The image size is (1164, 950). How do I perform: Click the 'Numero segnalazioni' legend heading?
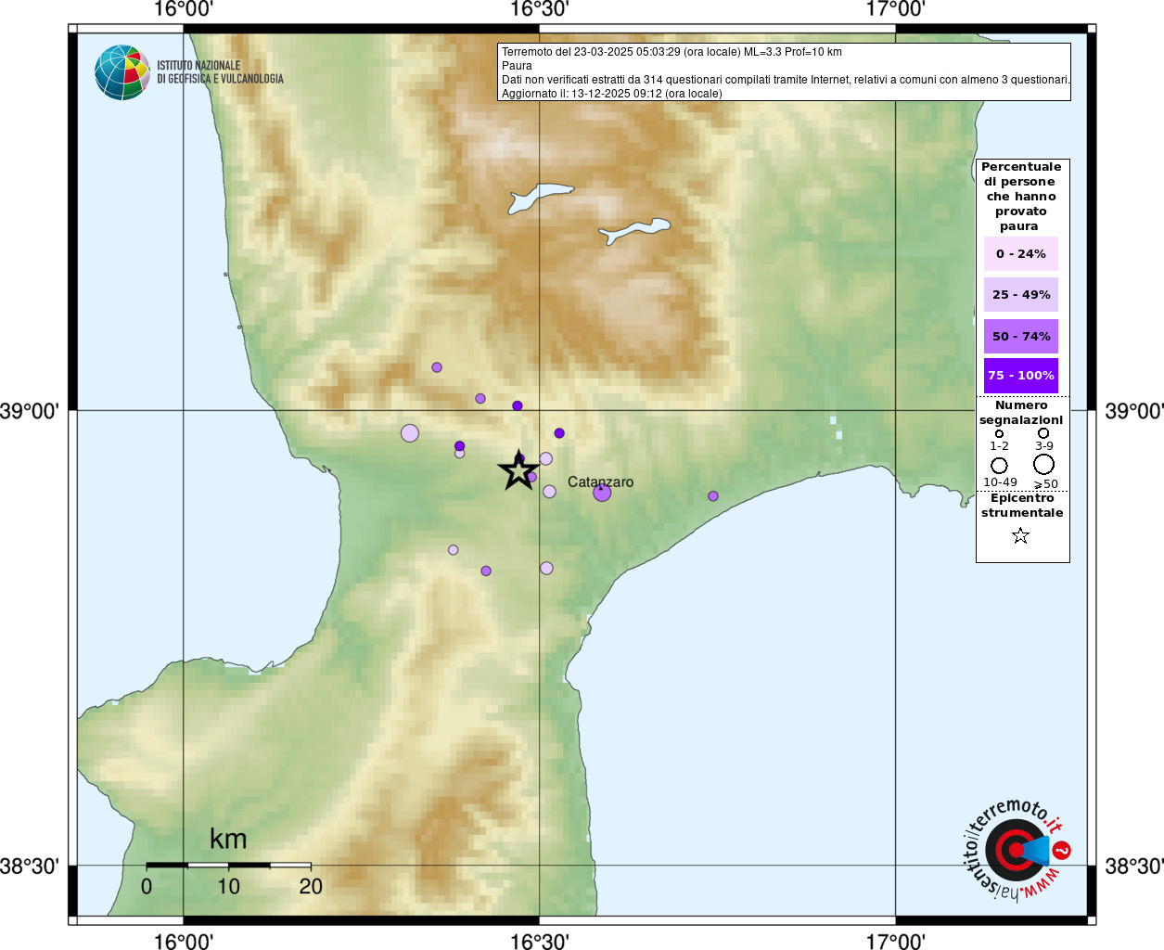point(1021,413)
